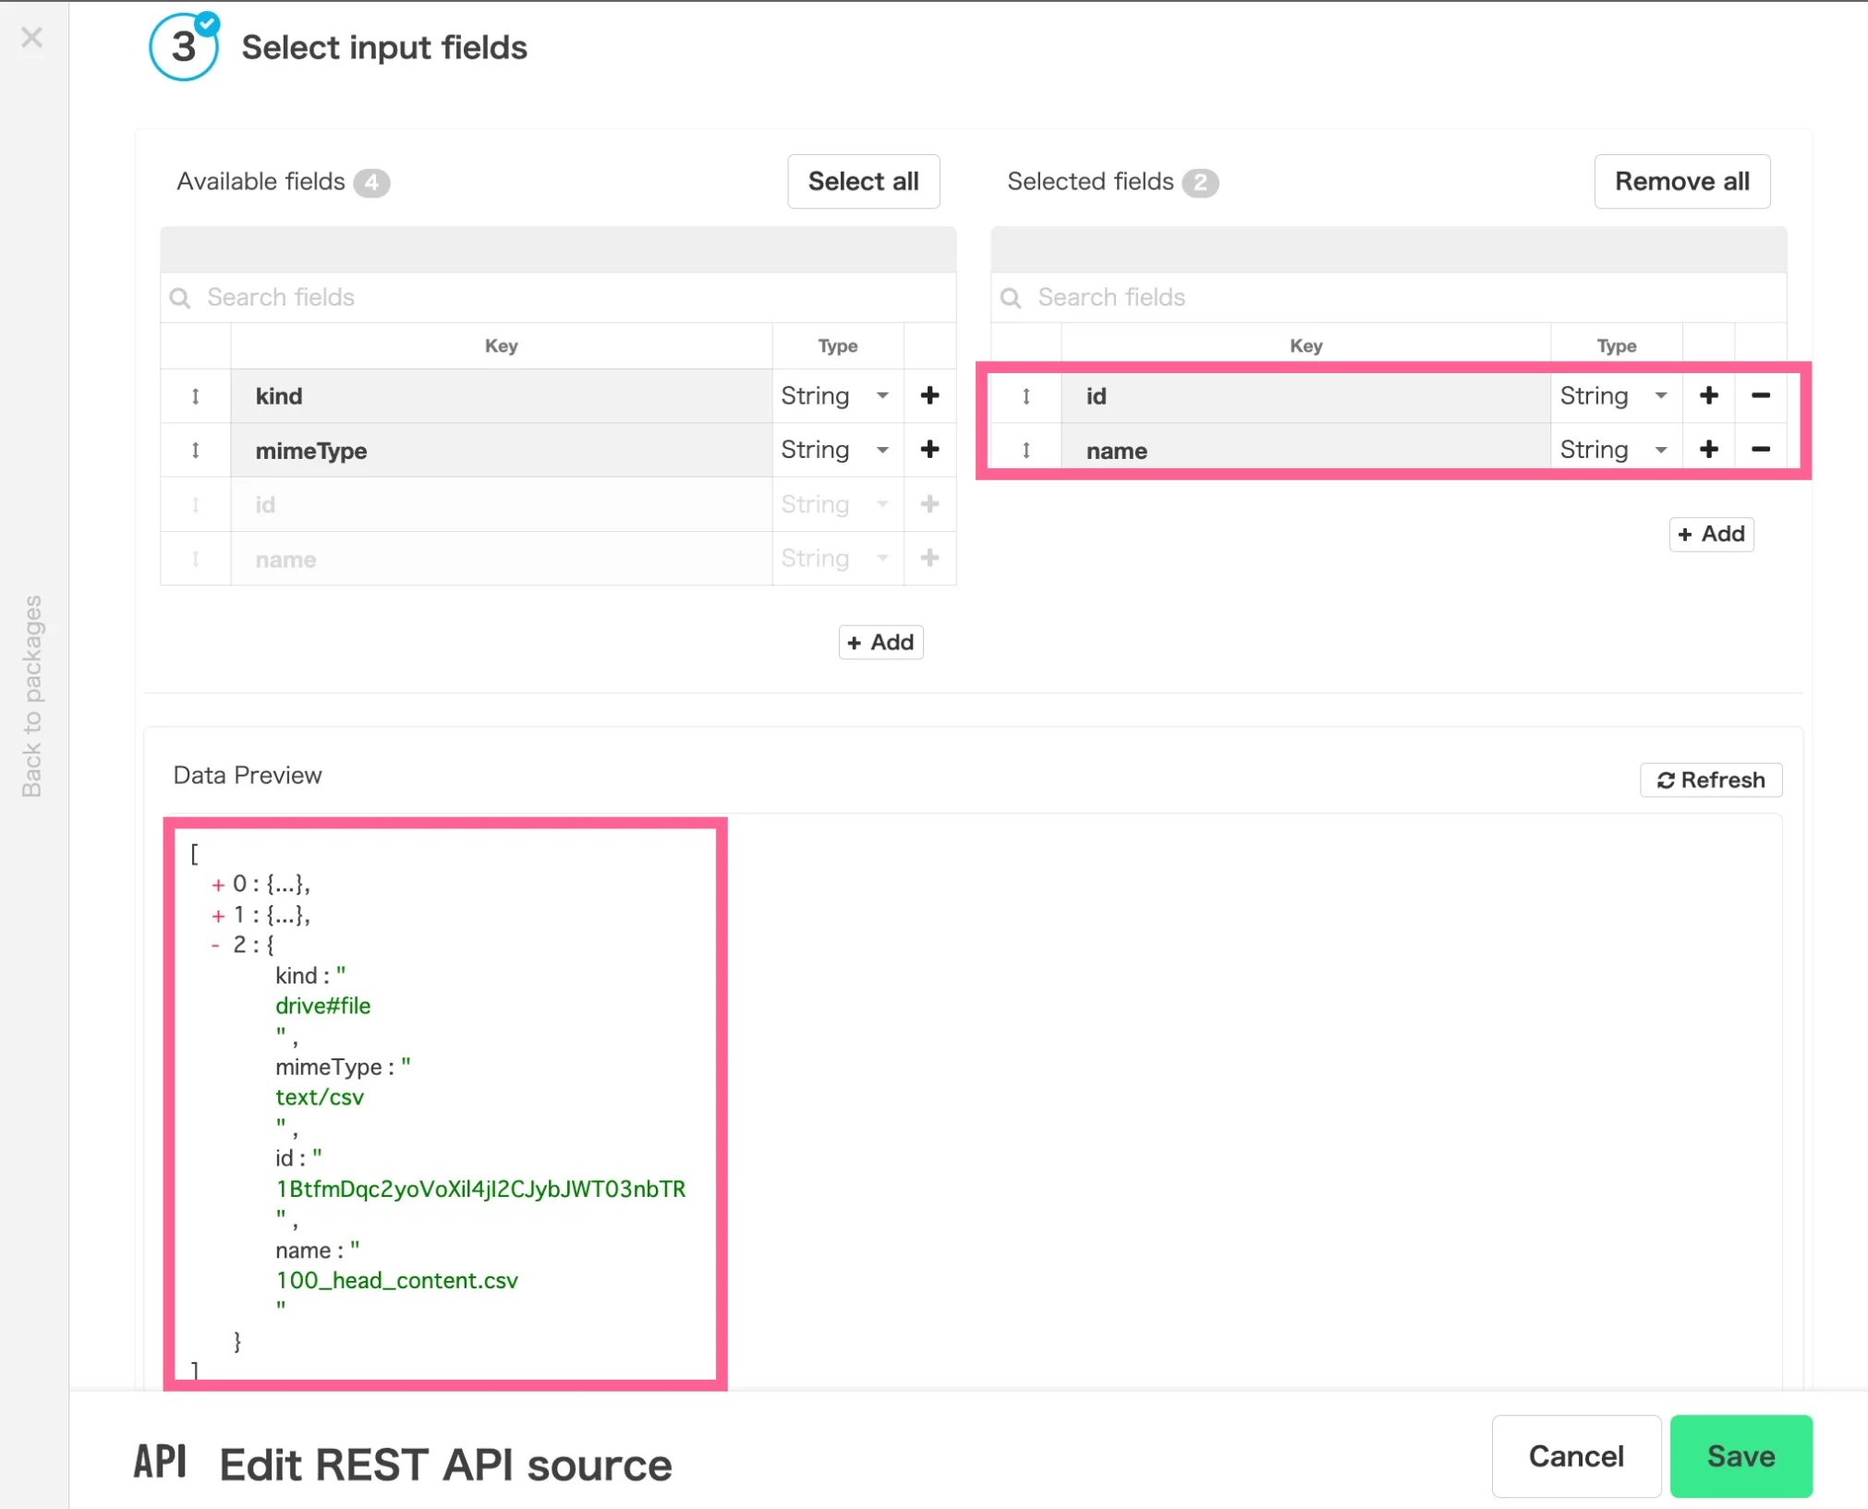Click Add under Selected fields
The width and height of the screenshot is (1868, 1509).
1711,534
